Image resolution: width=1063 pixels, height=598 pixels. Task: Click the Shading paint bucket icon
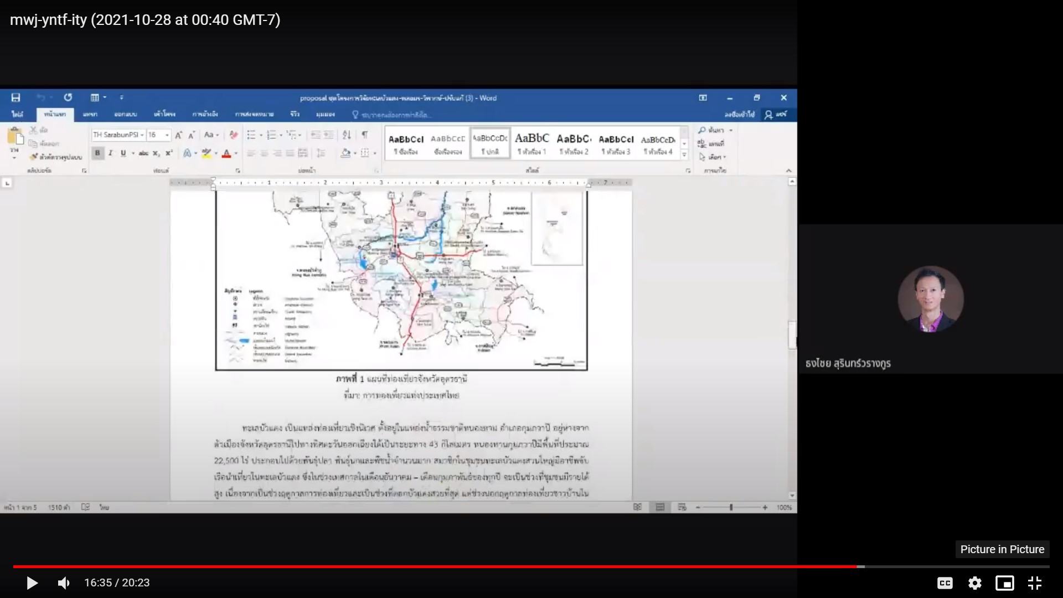coord(345,153)
